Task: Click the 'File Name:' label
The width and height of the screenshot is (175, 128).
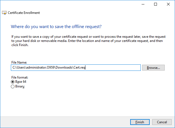Action: (19, 62)
